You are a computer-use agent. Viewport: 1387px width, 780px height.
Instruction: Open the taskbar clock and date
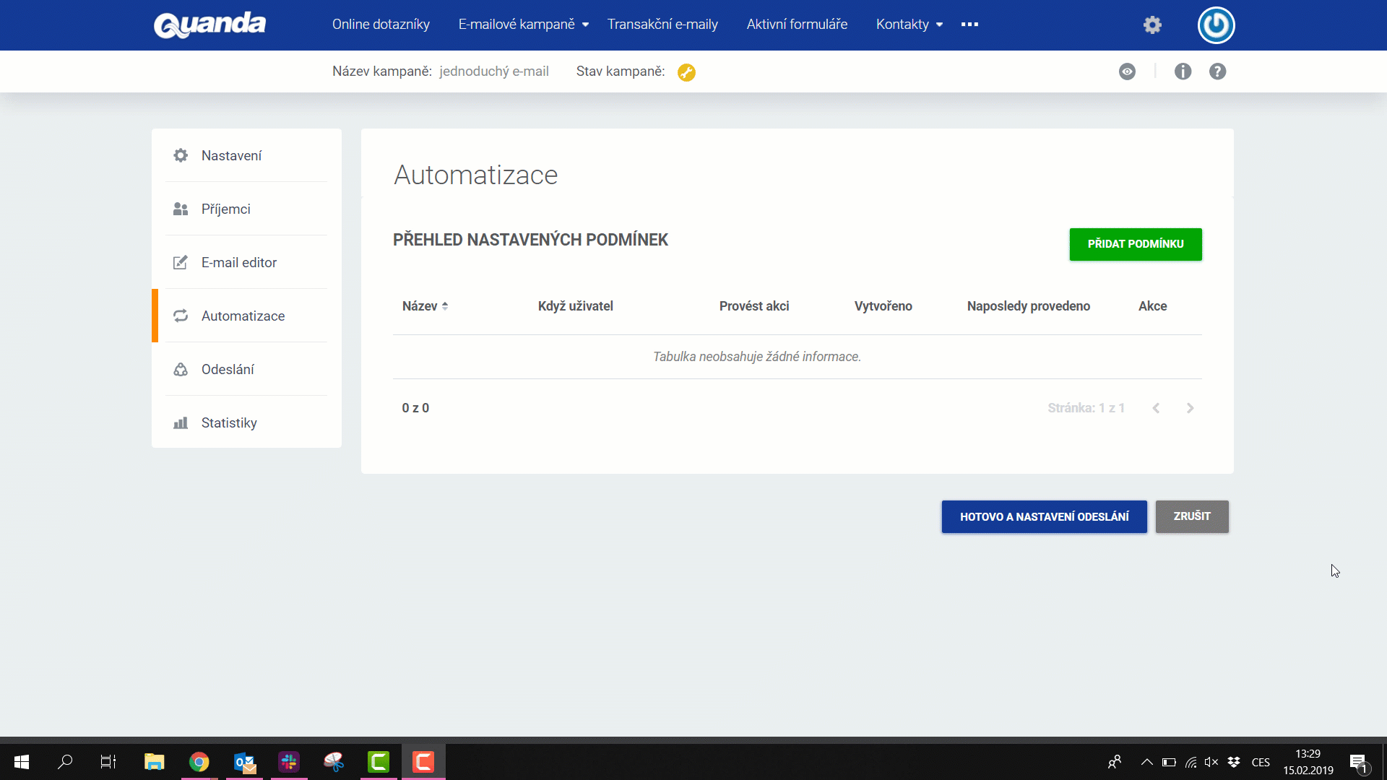click(1308, 762)
